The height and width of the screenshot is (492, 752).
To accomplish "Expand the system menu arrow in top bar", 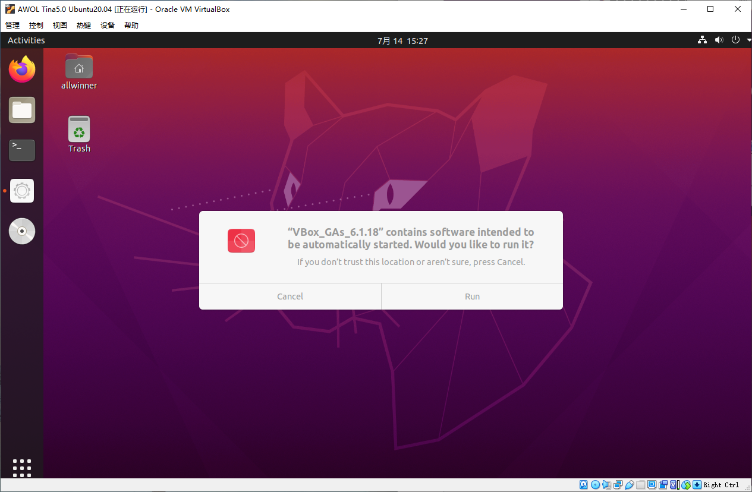I will click(748, 40).
